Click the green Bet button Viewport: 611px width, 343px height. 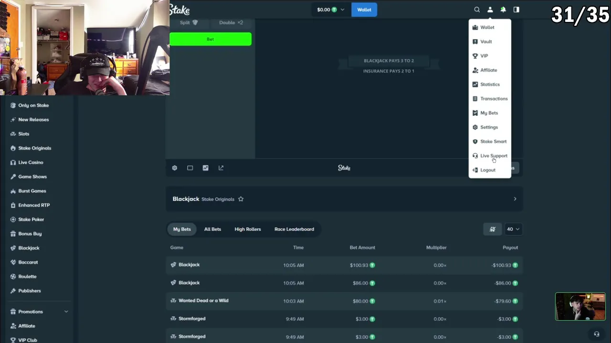[x=211, y=39]
